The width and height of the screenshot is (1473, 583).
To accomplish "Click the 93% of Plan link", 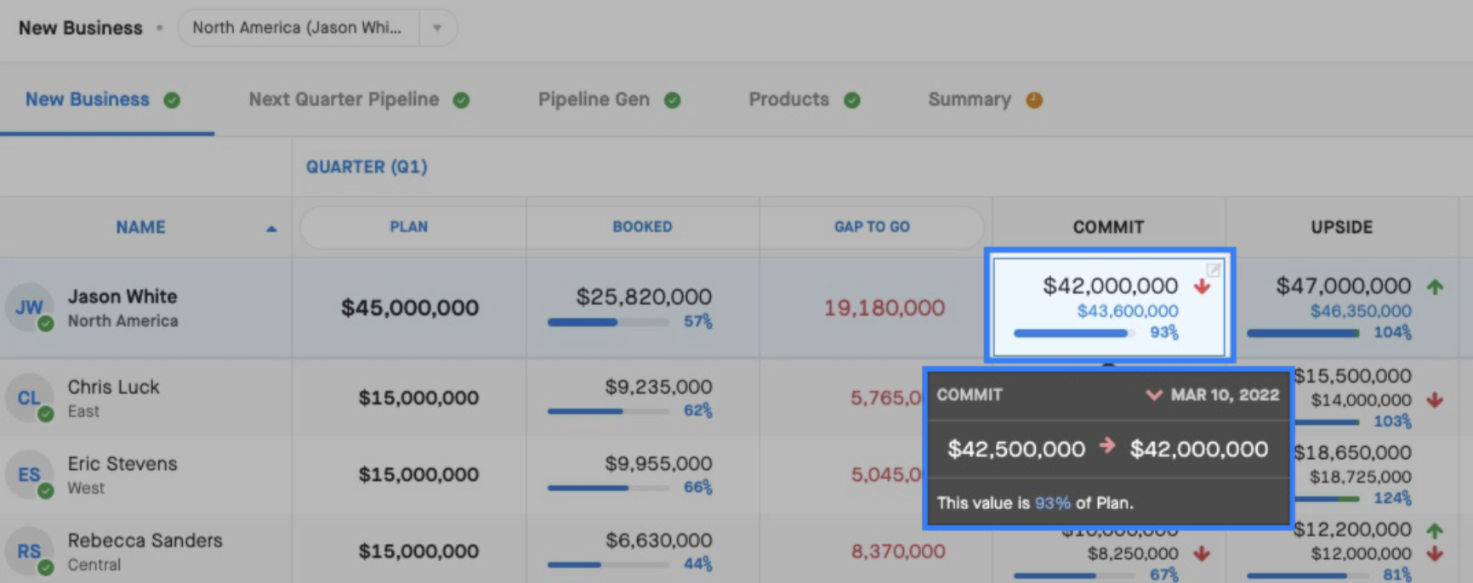I will tap(1052, 503).
